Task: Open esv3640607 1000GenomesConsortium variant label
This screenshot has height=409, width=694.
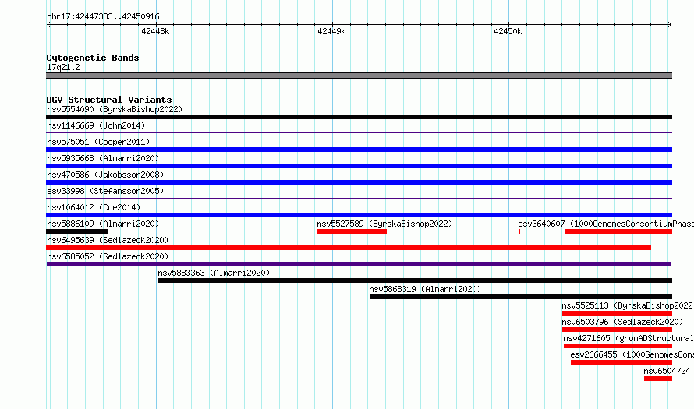Action: coord(606,224)
